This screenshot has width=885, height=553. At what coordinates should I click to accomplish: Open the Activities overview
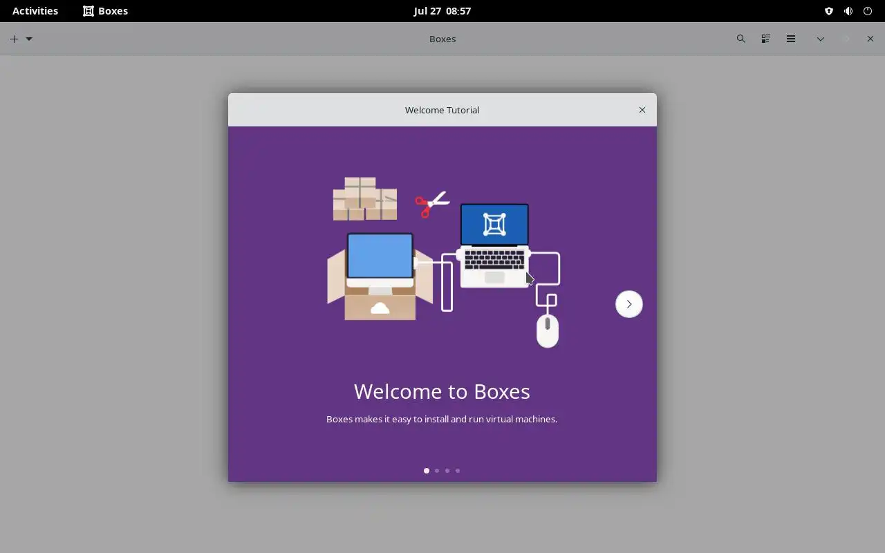click(x=35, y=11)
